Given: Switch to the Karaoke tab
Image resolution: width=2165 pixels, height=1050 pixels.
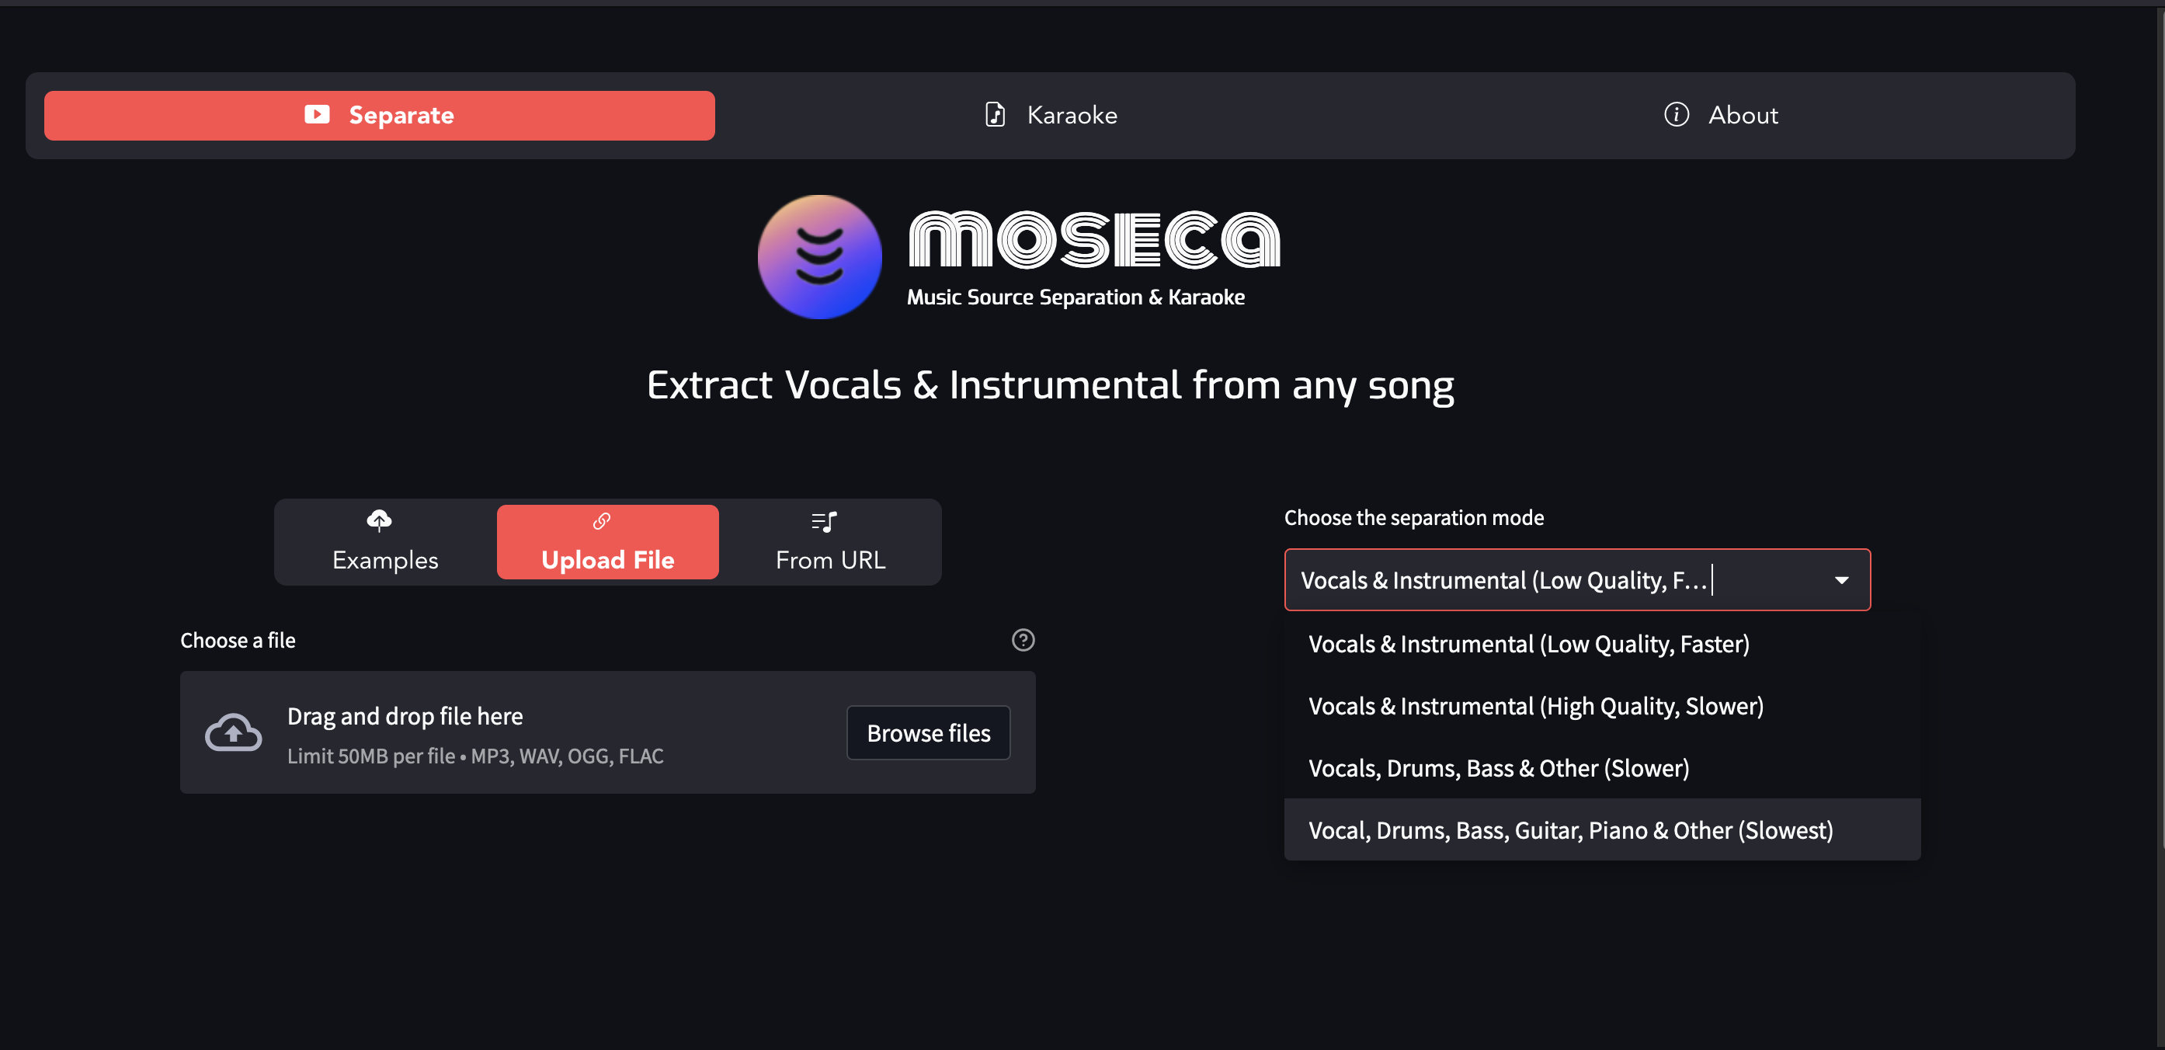Looking at the screenshot, I should (x=1051, y=115).
